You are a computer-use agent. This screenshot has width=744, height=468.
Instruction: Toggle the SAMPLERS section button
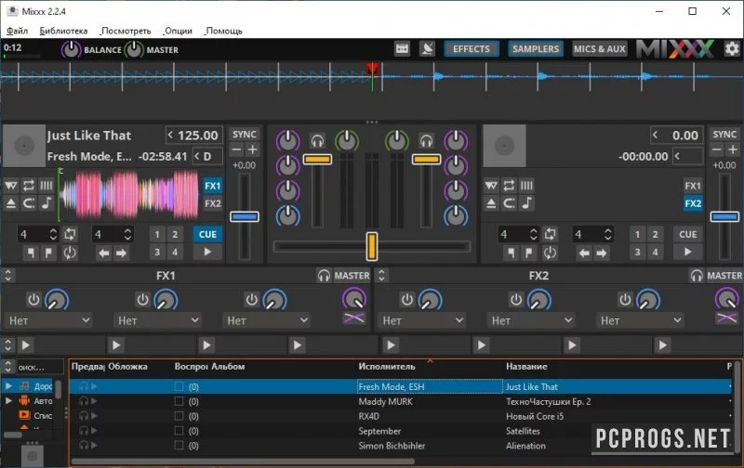[536, 49]
